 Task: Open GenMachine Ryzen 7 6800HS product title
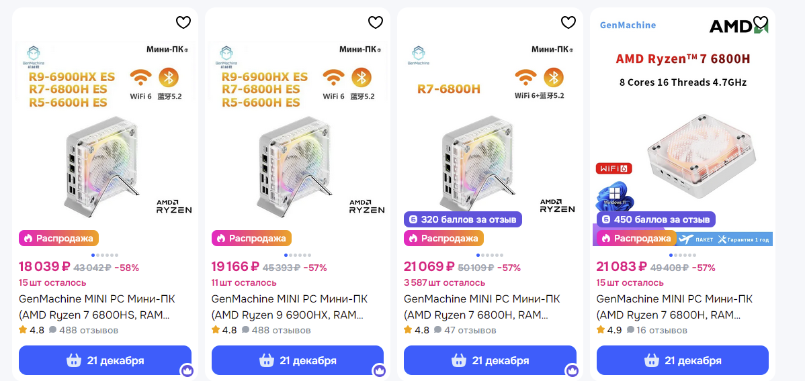96,307
